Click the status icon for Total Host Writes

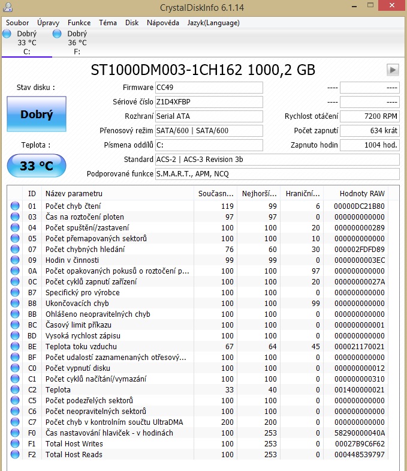tap(15, 444)
